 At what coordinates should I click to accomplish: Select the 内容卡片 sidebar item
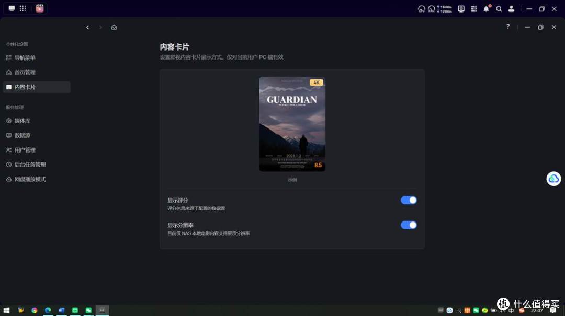pos(37,87)
